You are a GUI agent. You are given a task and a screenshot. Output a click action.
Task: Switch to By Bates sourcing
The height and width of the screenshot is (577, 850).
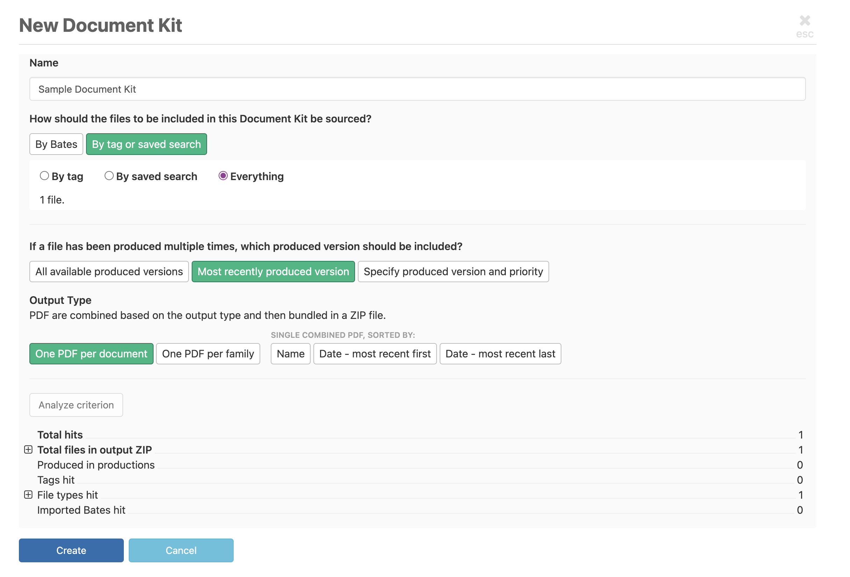[56, 144]
